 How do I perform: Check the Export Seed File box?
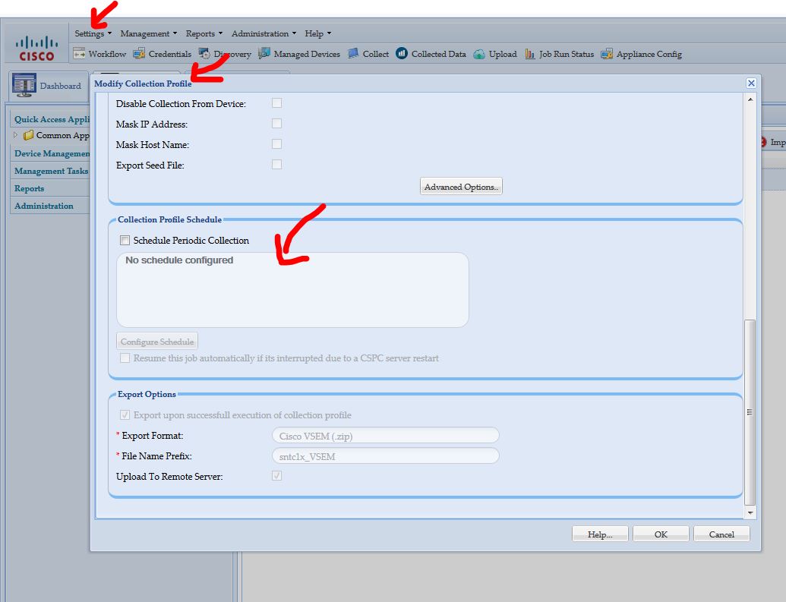tap(276, 165)
